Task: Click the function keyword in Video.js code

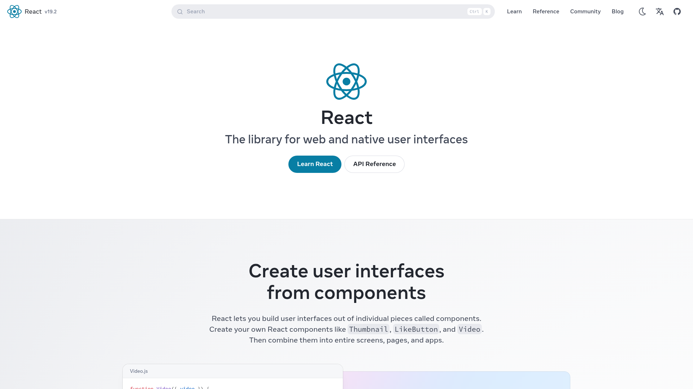Action: pyautogui.click(x=141, y=388)
